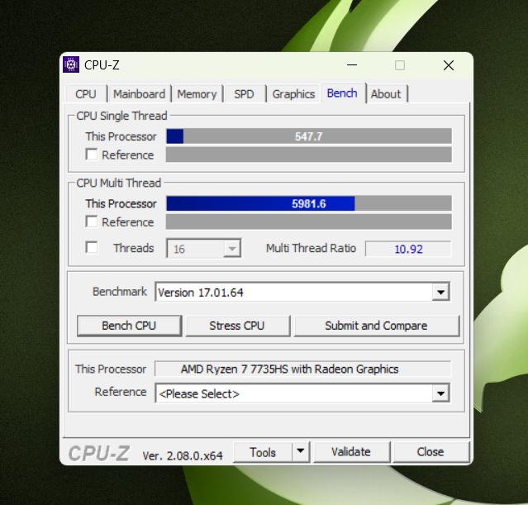This screenshot has width=528, height=505.
Task: Tick the Threads checkbox
Action: coord(92,247)
